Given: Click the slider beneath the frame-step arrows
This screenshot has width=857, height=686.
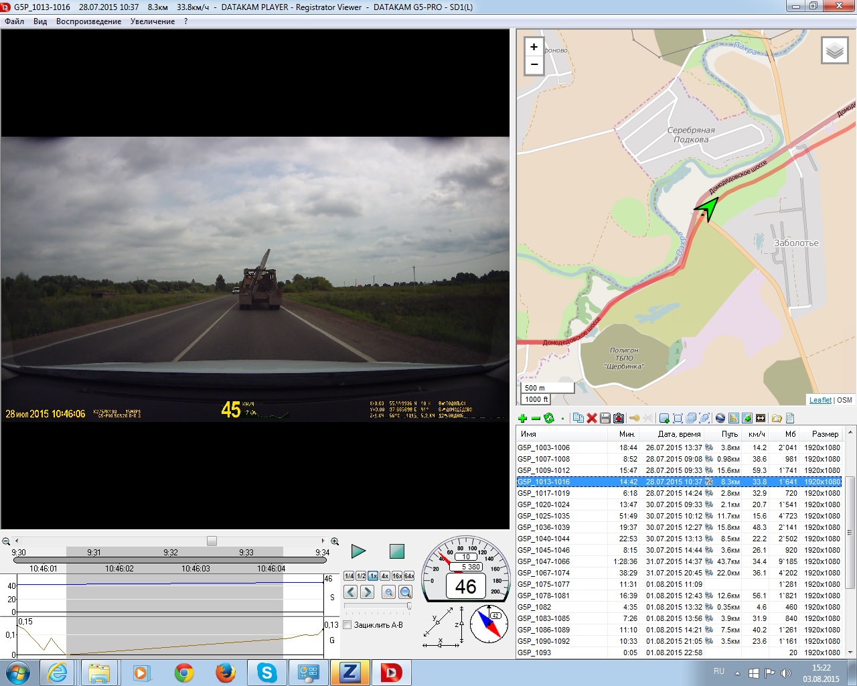Looking at the screenshot, I should tap(378, 606).
